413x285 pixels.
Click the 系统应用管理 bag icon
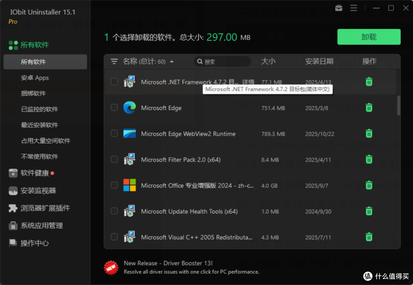[x=13, y=225]
